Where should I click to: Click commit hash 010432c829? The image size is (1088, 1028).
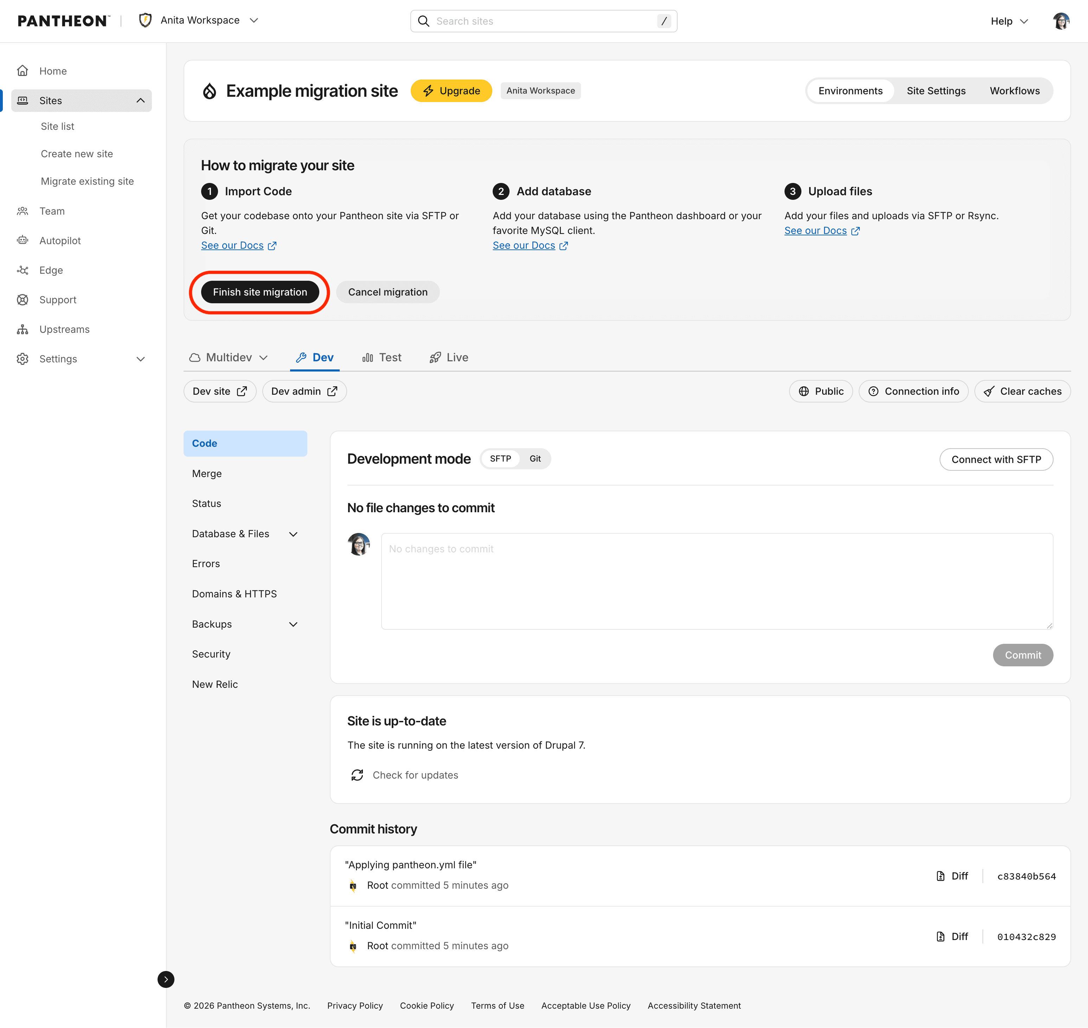[1026, 937]
